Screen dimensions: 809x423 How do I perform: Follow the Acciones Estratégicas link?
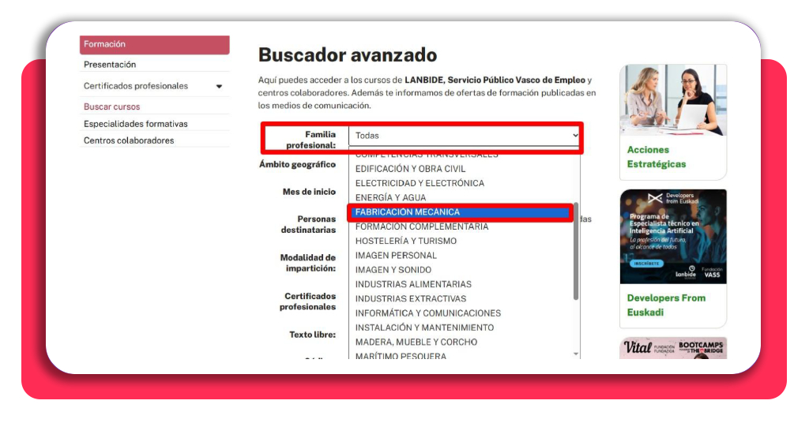[x=657, y=157]
